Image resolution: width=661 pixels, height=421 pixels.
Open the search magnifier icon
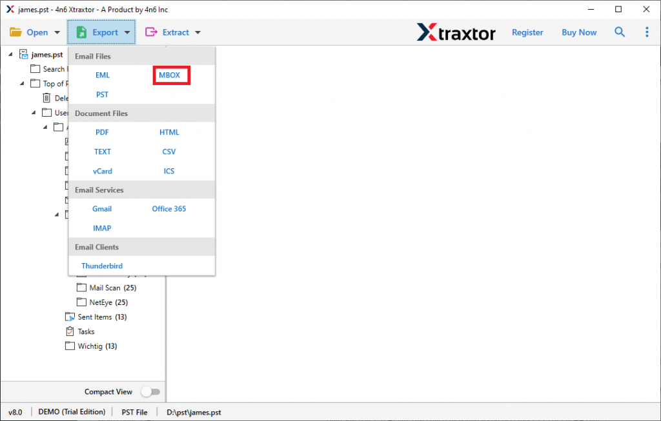619,32
